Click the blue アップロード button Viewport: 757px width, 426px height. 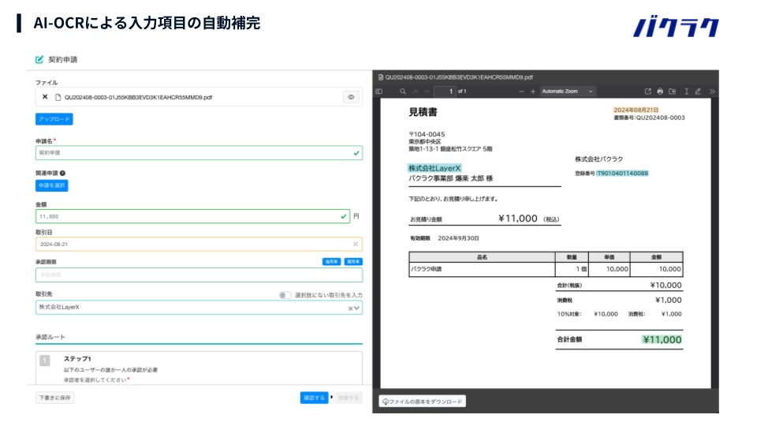(x=54, y=119)
